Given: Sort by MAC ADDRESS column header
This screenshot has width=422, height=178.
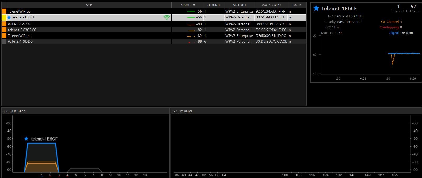Looking at the screenshot, I should click(271, 5).
